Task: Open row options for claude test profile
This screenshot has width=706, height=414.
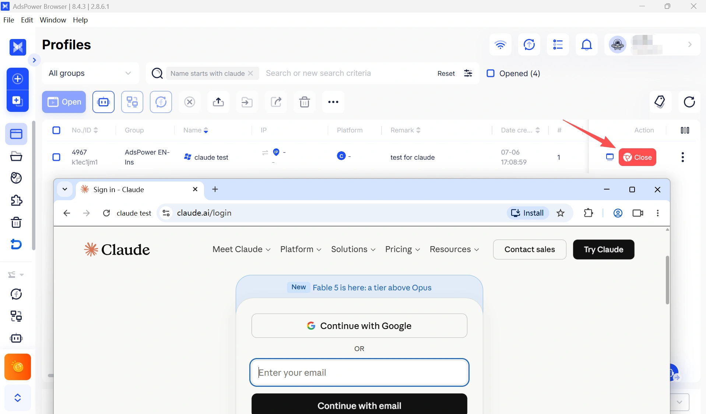Action: (x=683, y=157)
